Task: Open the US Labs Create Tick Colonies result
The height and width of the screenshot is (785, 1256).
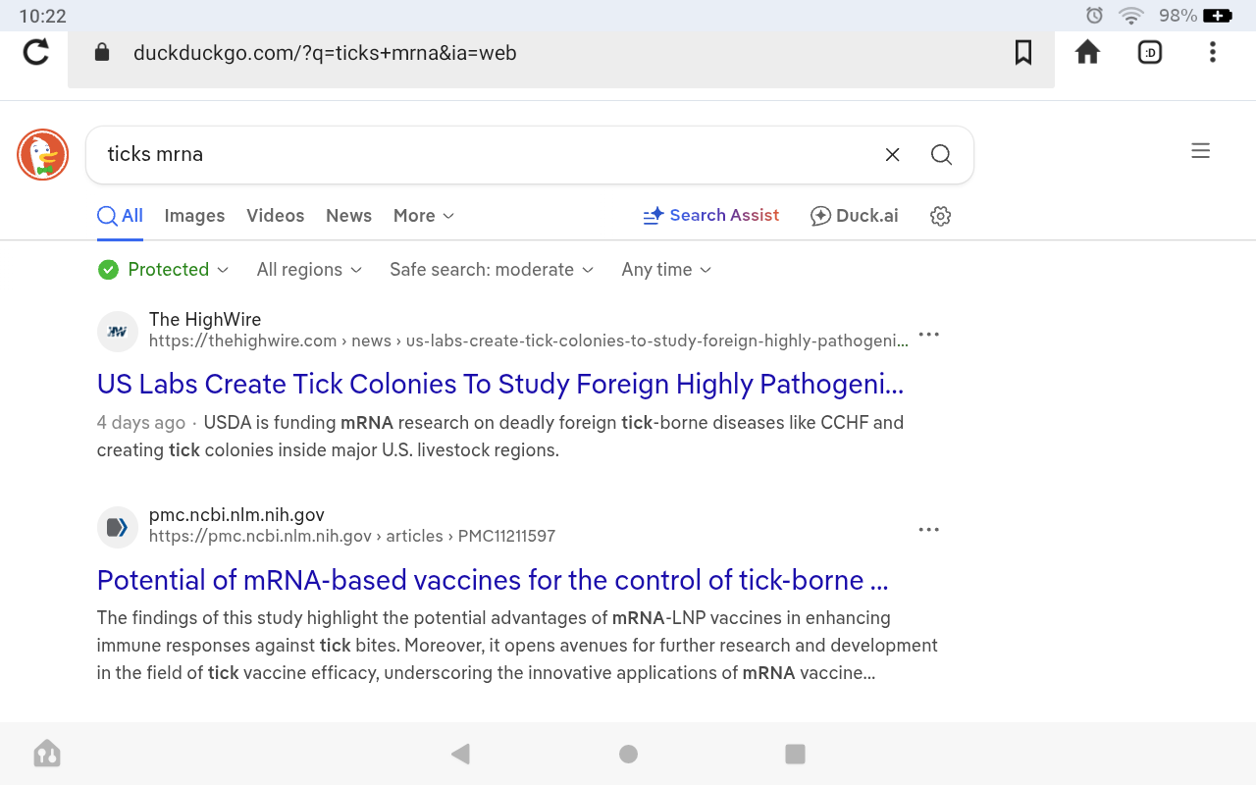Action: [499, 385]
